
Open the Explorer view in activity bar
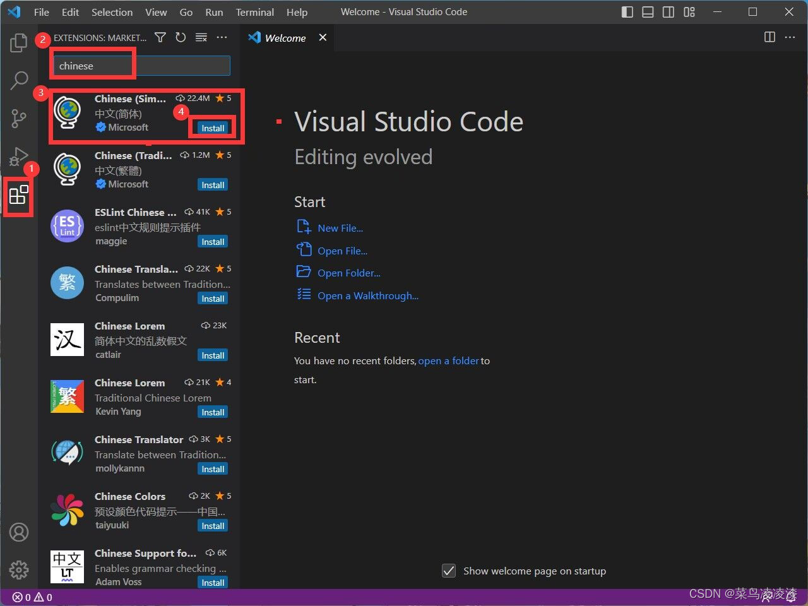(x=19, y=43)
